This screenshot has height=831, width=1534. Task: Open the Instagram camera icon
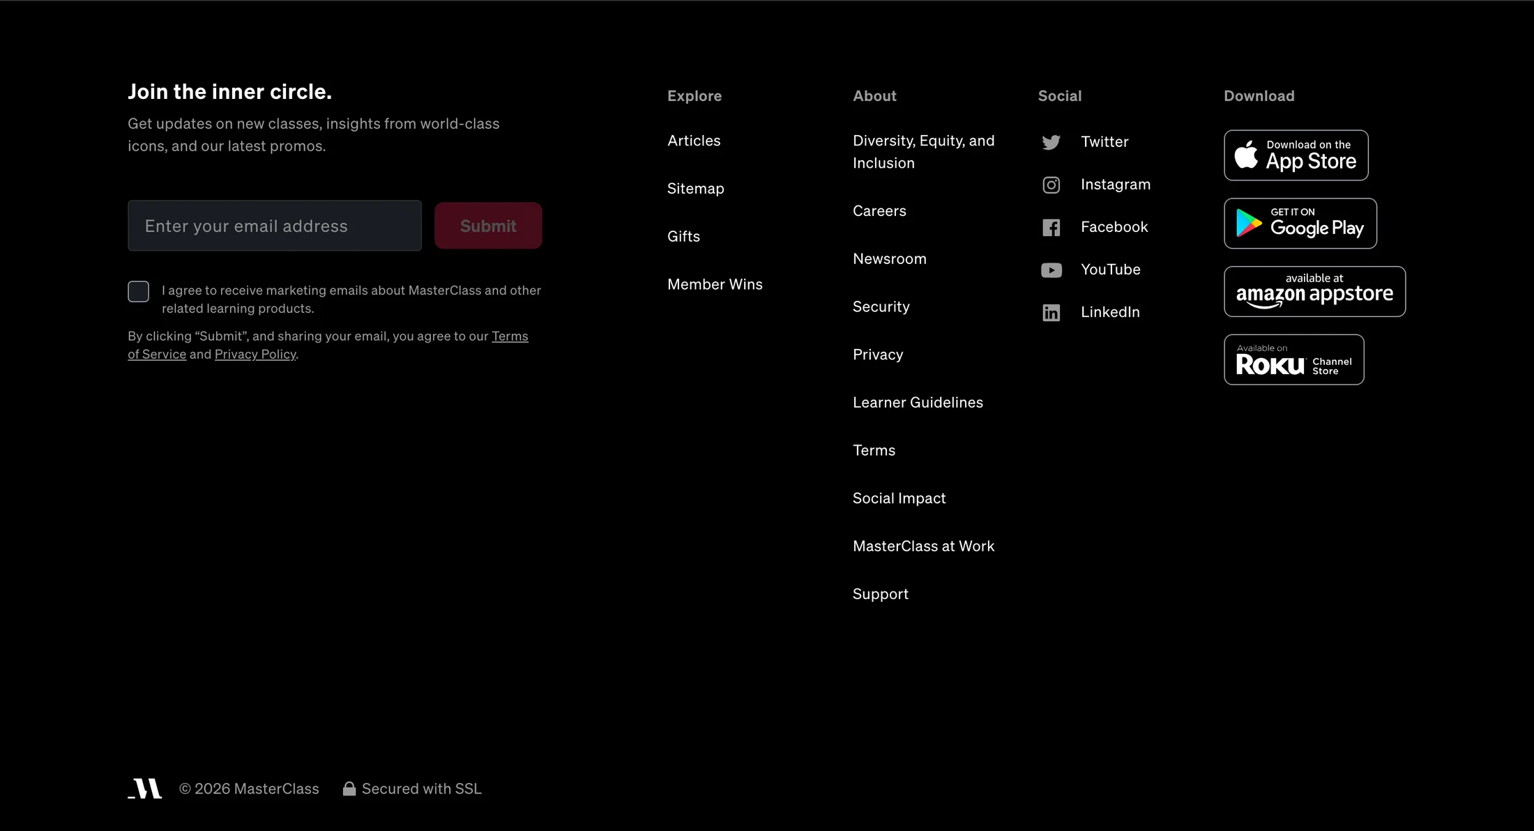tap(1051, 185)
